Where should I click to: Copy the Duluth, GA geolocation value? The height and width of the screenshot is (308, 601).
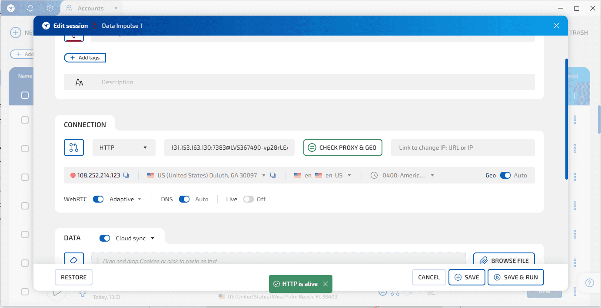(273, 175)
